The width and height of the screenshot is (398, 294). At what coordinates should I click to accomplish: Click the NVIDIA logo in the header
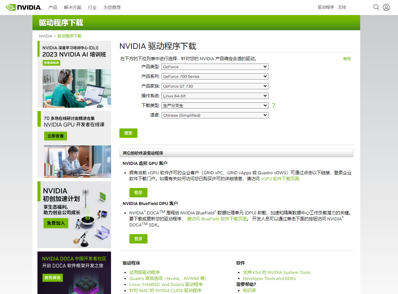coord(24,7)
